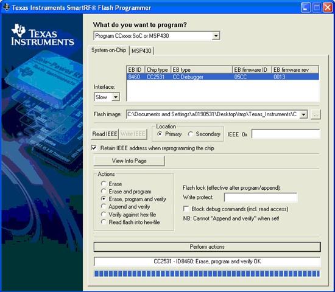Screen dimensions: 335x292
Task: Select Erase, program and verify action
Action: click(x=104, y=199)
